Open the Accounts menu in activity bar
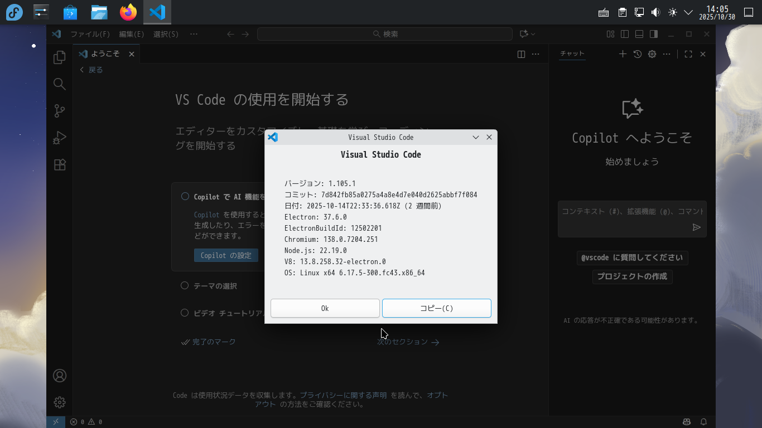The image size is (762, 428). click(x=60, y=376)
